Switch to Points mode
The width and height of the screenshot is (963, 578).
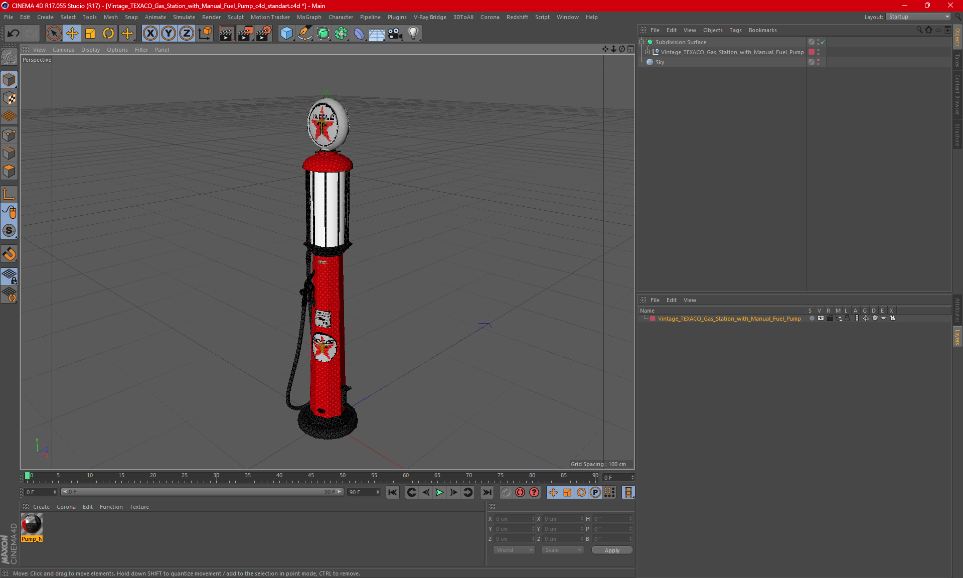pyautogui.click(x=9, y=135)
